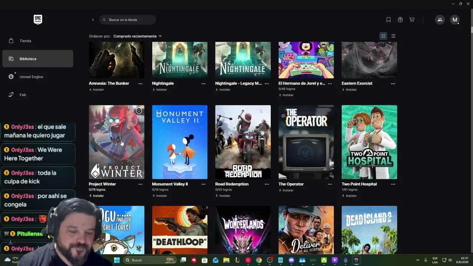The image size is (473, 266).
Task: Open Google Chrome from the taskbar
Action: 259,260
